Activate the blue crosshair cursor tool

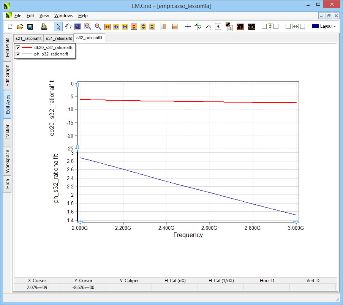[x=188, y=27]
